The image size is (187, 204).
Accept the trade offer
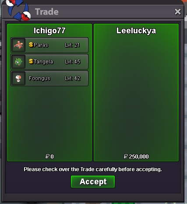(93, 182)
